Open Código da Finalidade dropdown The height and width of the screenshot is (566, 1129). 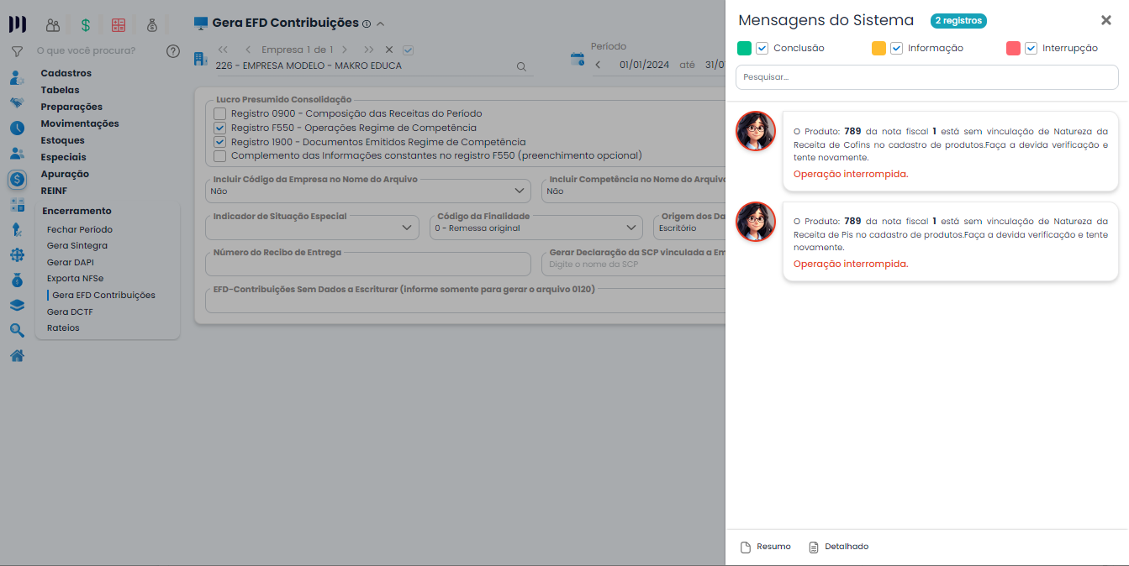(536, 228)
